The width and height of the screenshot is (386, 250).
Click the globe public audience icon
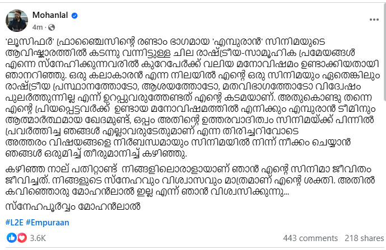[x=52, y=27]
